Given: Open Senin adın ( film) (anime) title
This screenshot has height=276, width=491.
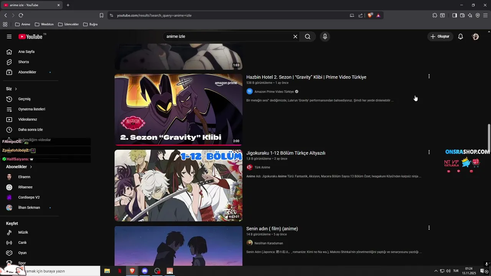Looking at the screenshot, I should [x=272, y=229].
